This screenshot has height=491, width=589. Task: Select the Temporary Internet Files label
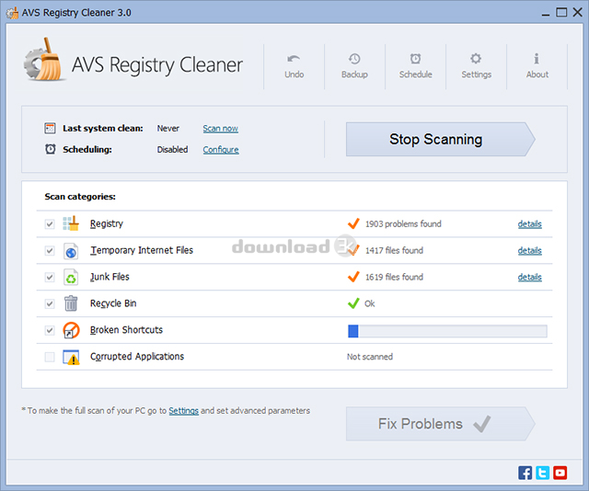142,250
